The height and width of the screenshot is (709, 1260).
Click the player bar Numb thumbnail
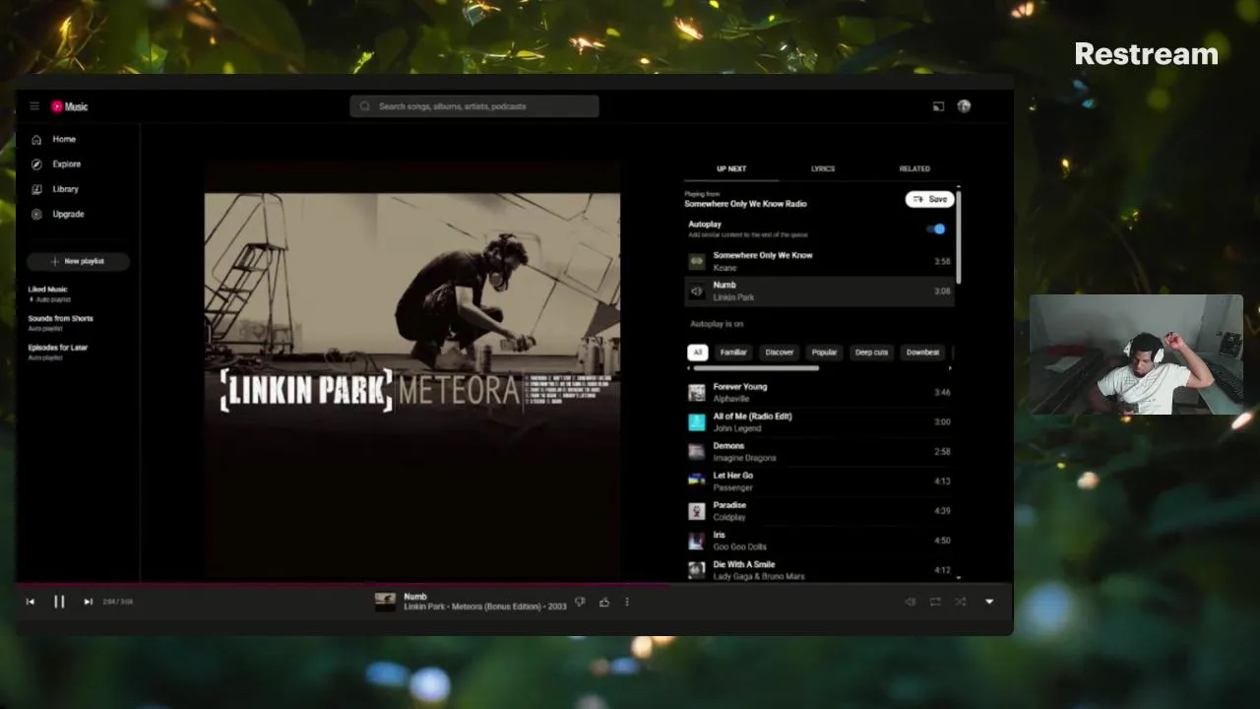385,602
